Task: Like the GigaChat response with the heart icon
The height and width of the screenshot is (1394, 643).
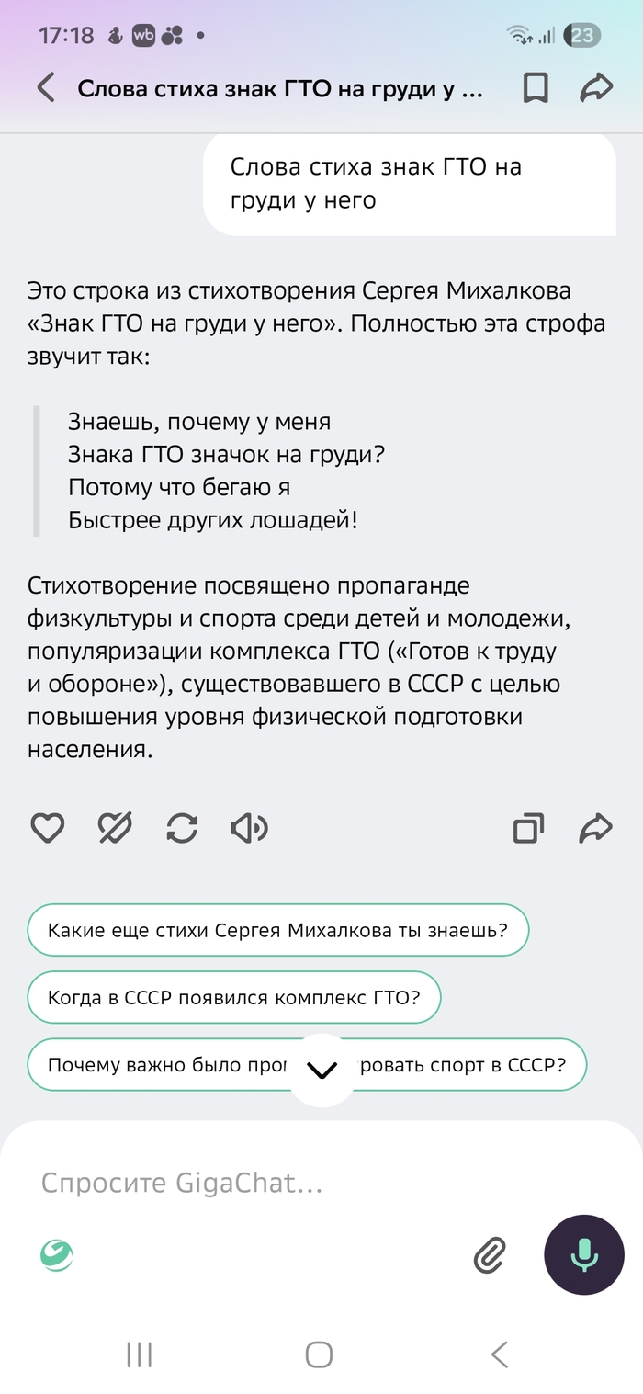Action: (x=47, y=828)
